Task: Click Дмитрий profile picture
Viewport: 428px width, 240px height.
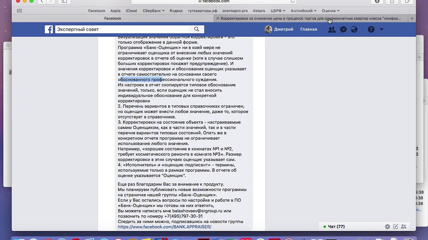Action: (x=268, y=29)
